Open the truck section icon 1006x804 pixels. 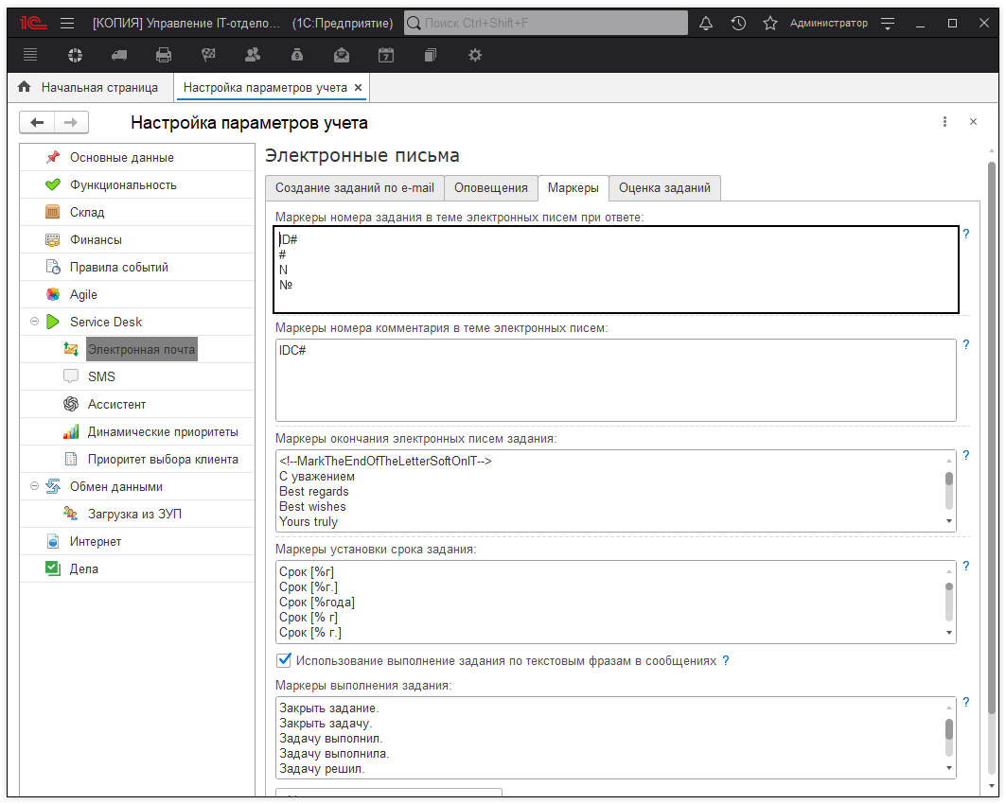coord(119,55)
